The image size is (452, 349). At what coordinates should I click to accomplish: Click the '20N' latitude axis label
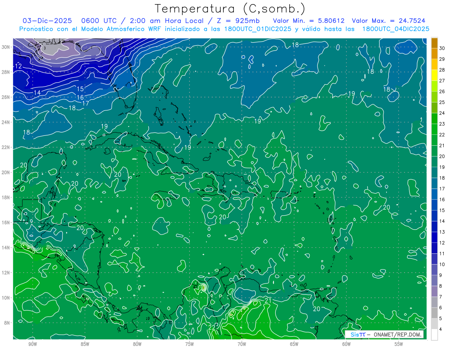6,172
